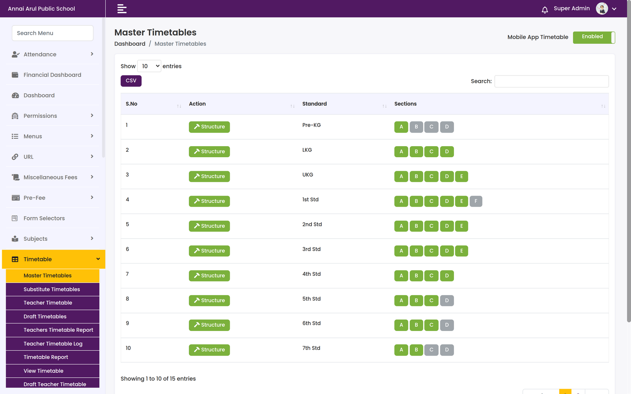Click the table Search input field
631x394 pixels.
click(x=551, y=81)
